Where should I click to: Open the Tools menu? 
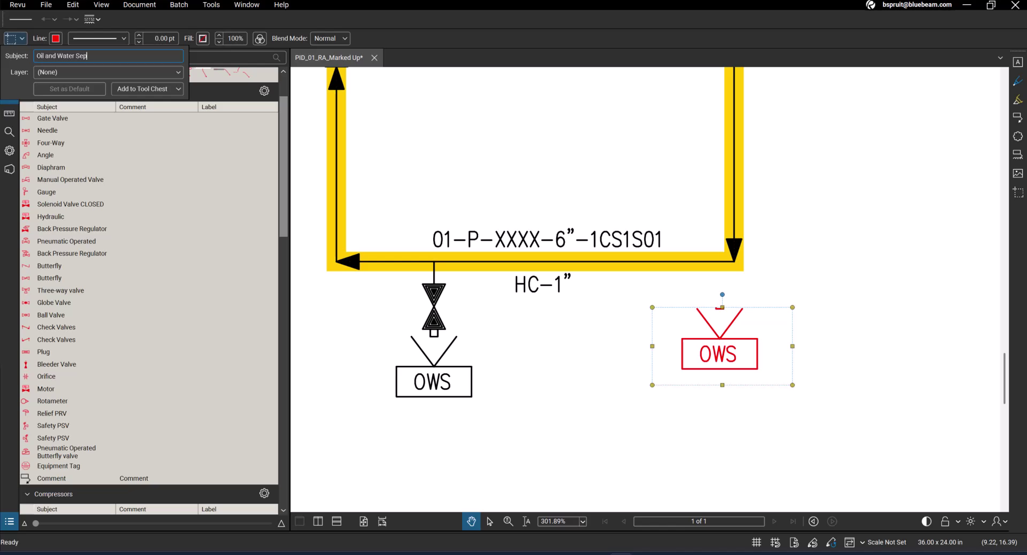point(211,4)
